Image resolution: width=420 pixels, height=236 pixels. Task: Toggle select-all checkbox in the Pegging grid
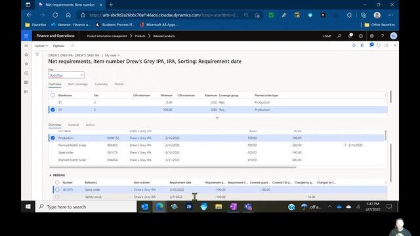coord(57,182)
